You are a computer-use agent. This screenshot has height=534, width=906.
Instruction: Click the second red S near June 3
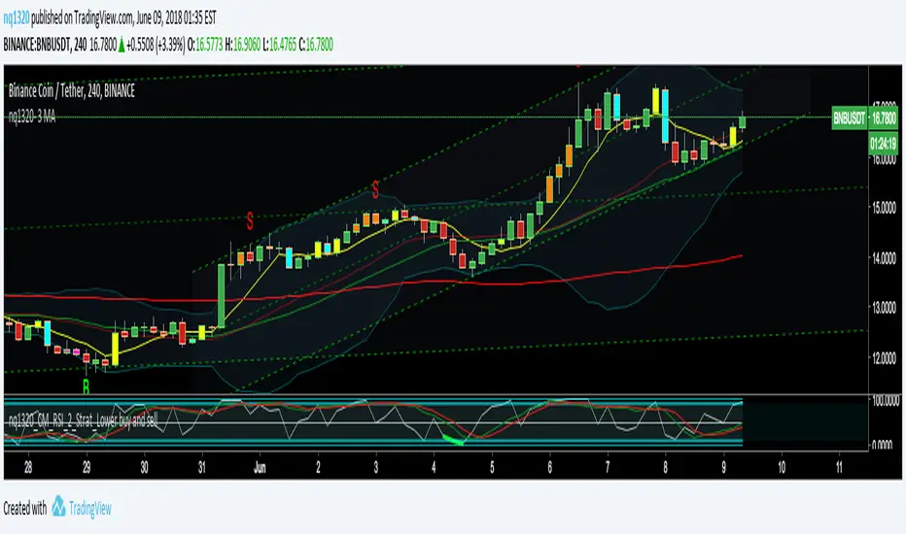tap(375, 188)
